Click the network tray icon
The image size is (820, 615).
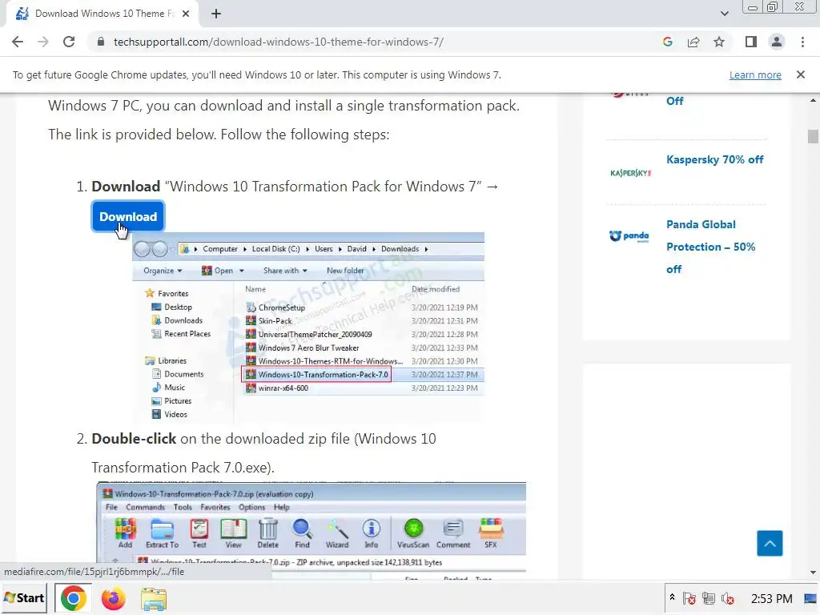[x=709, y=598]
